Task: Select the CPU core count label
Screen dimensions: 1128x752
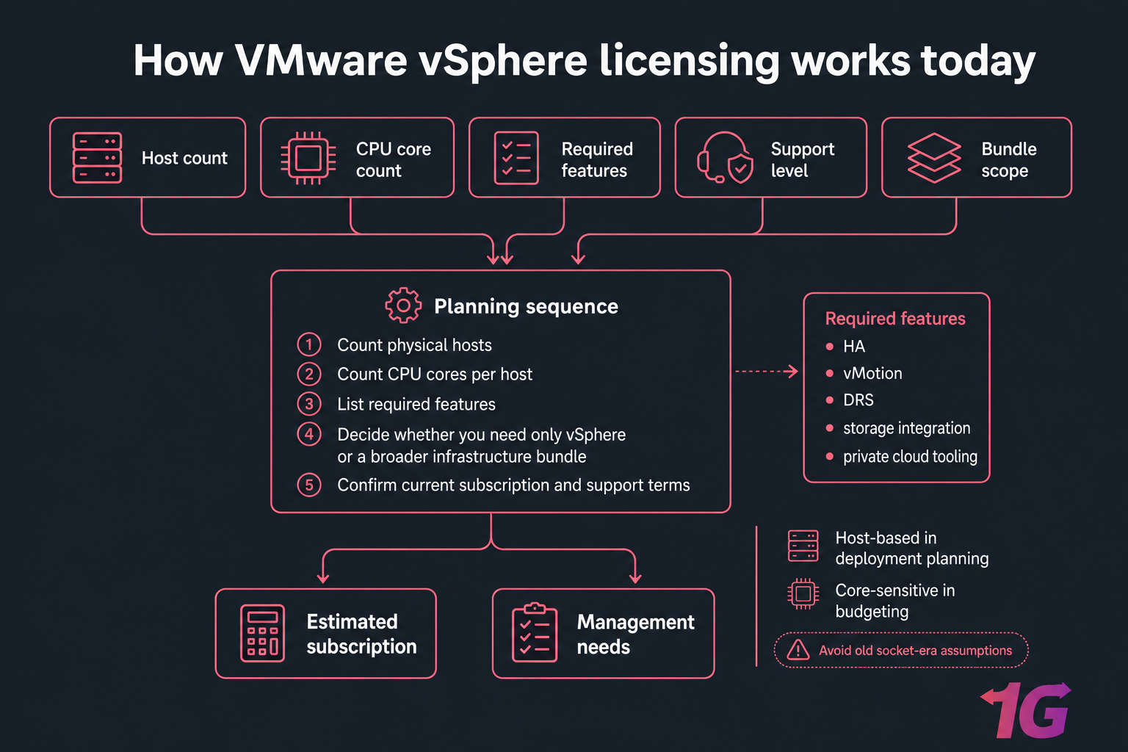Action: [394, 159]
